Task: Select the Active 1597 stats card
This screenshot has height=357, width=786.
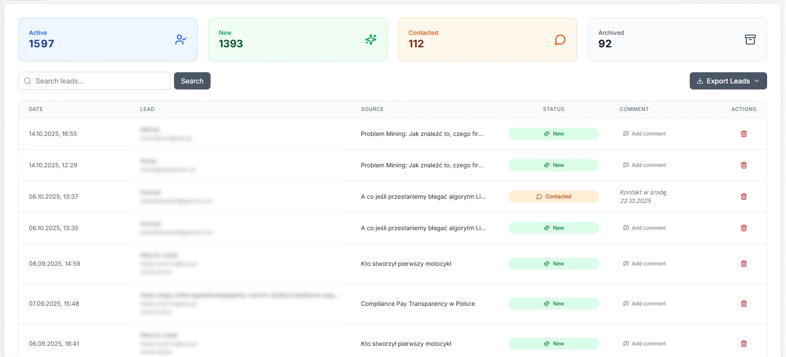Action: (x=107, y=40)
